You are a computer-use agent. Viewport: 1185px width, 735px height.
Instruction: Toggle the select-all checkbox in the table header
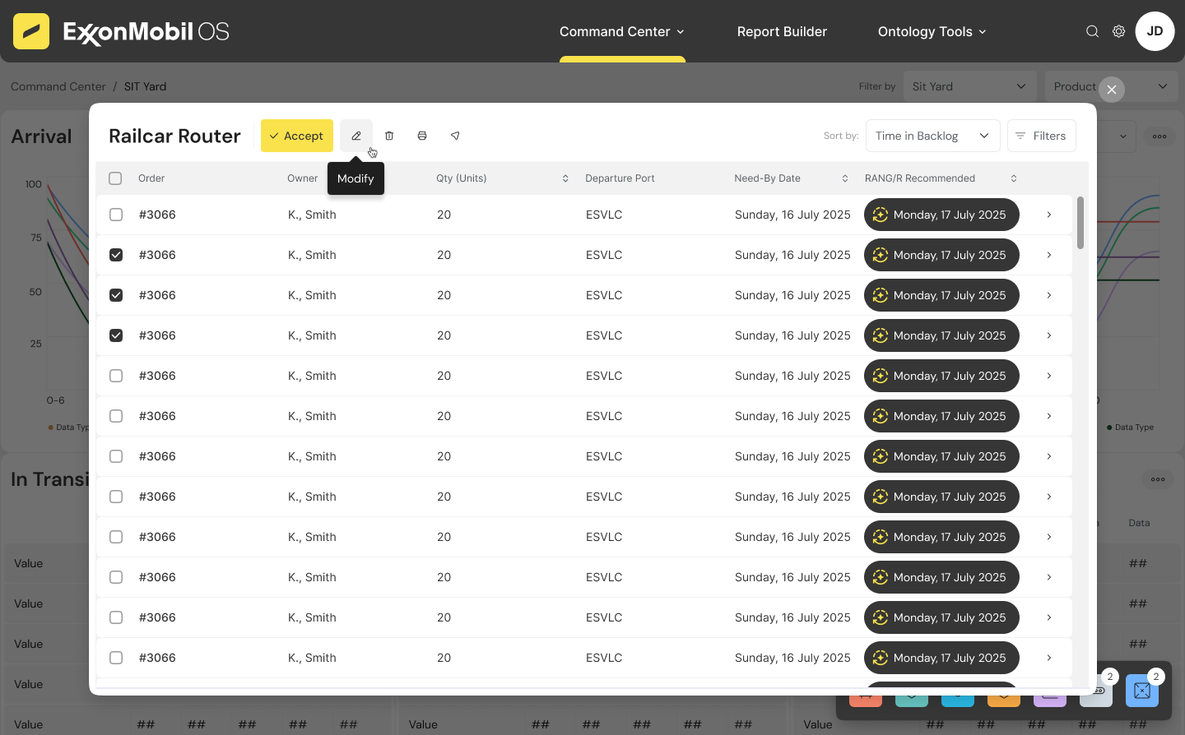pyautogui.click(x=115, y=178)
